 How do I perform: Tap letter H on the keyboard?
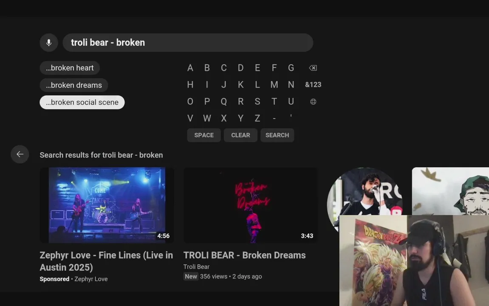(190, 85)
